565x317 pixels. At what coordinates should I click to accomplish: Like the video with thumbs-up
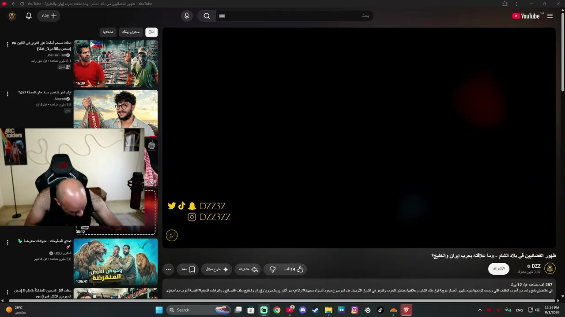coord(294,269)
